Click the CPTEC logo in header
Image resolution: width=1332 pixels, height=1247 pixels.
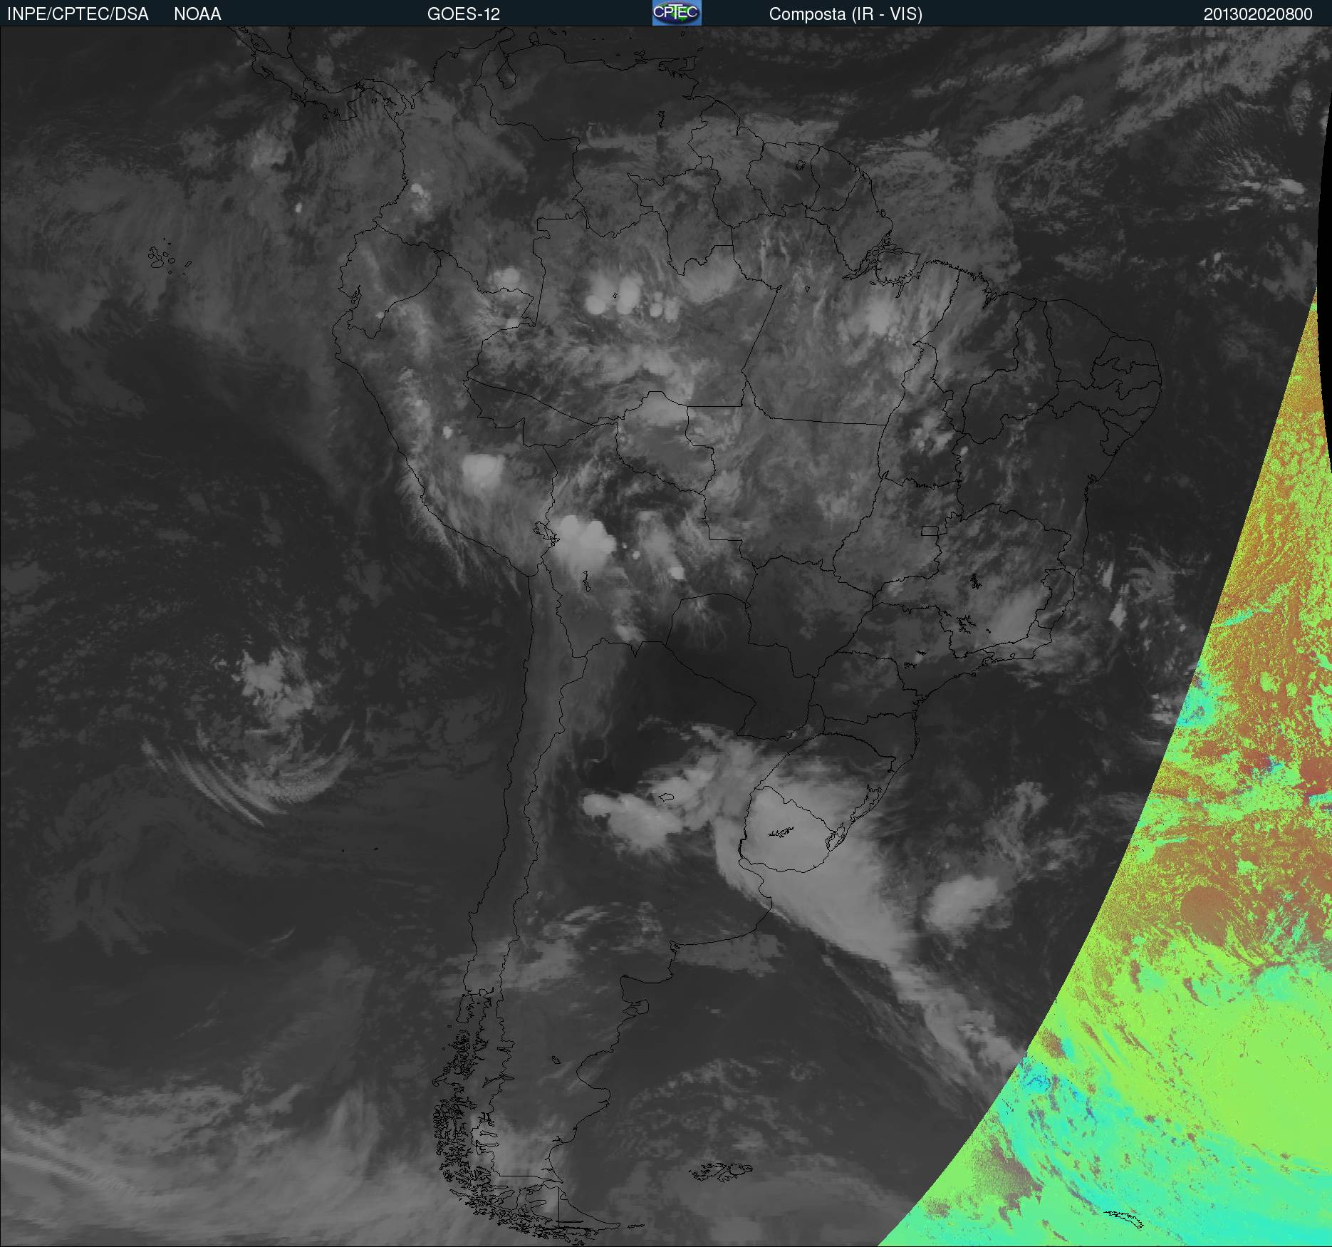pos(677,13)
